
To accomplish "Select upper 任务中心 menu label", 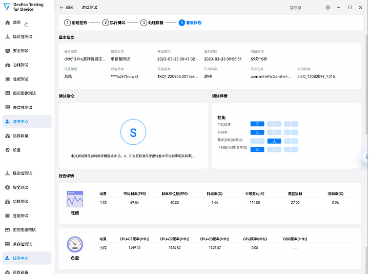I will 20,122.
